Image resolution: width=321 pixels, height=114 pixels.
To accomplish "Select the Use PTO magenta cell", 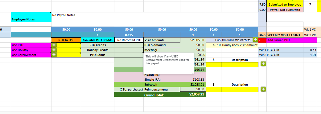I will point(31,45).
